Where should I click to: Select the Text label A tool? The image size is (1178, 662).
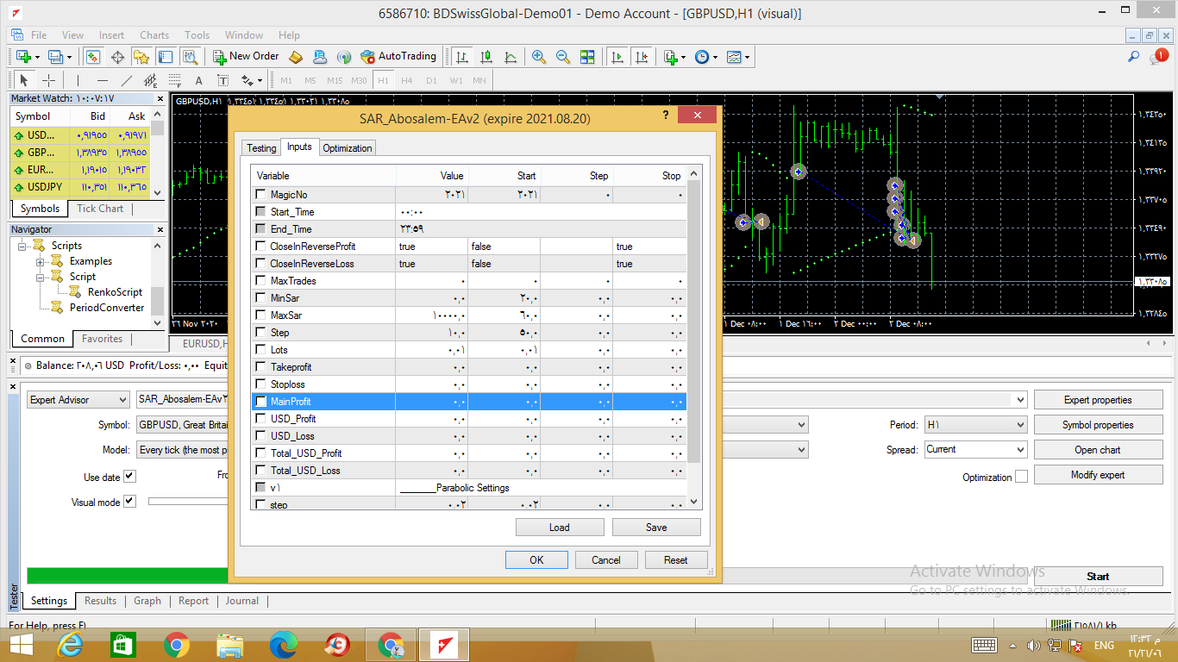[198, 80]
